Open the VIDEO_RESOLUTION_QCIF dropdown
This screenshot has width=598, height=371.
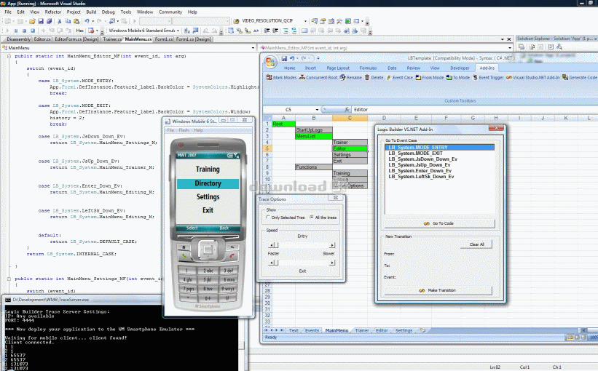point(305,21)
